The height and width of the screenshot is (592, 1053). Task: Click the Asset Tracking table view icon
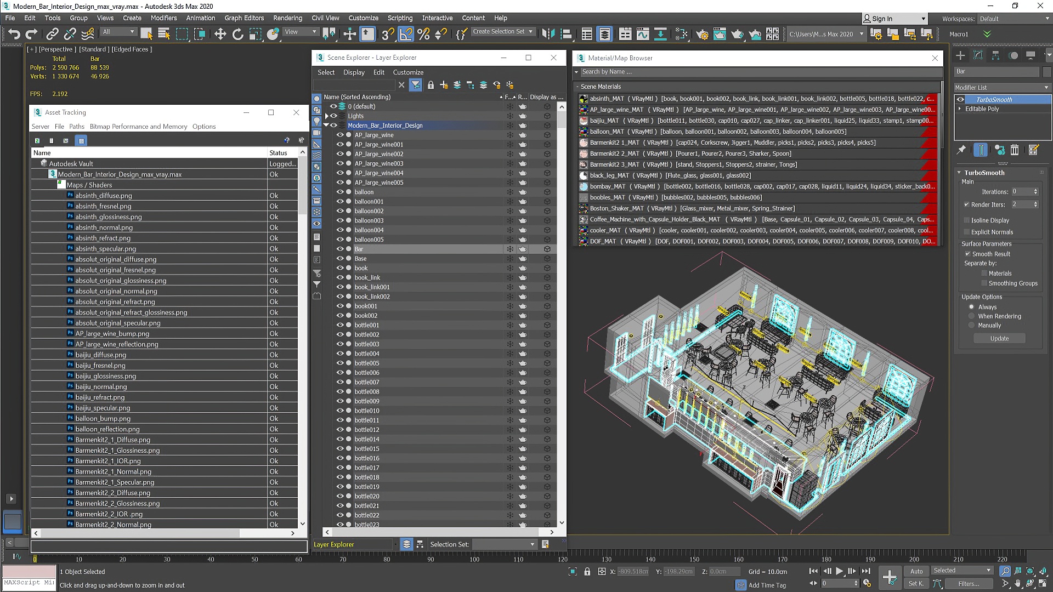pos(81,141)
